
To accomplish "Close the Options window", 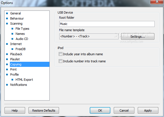I will point(157,2).
